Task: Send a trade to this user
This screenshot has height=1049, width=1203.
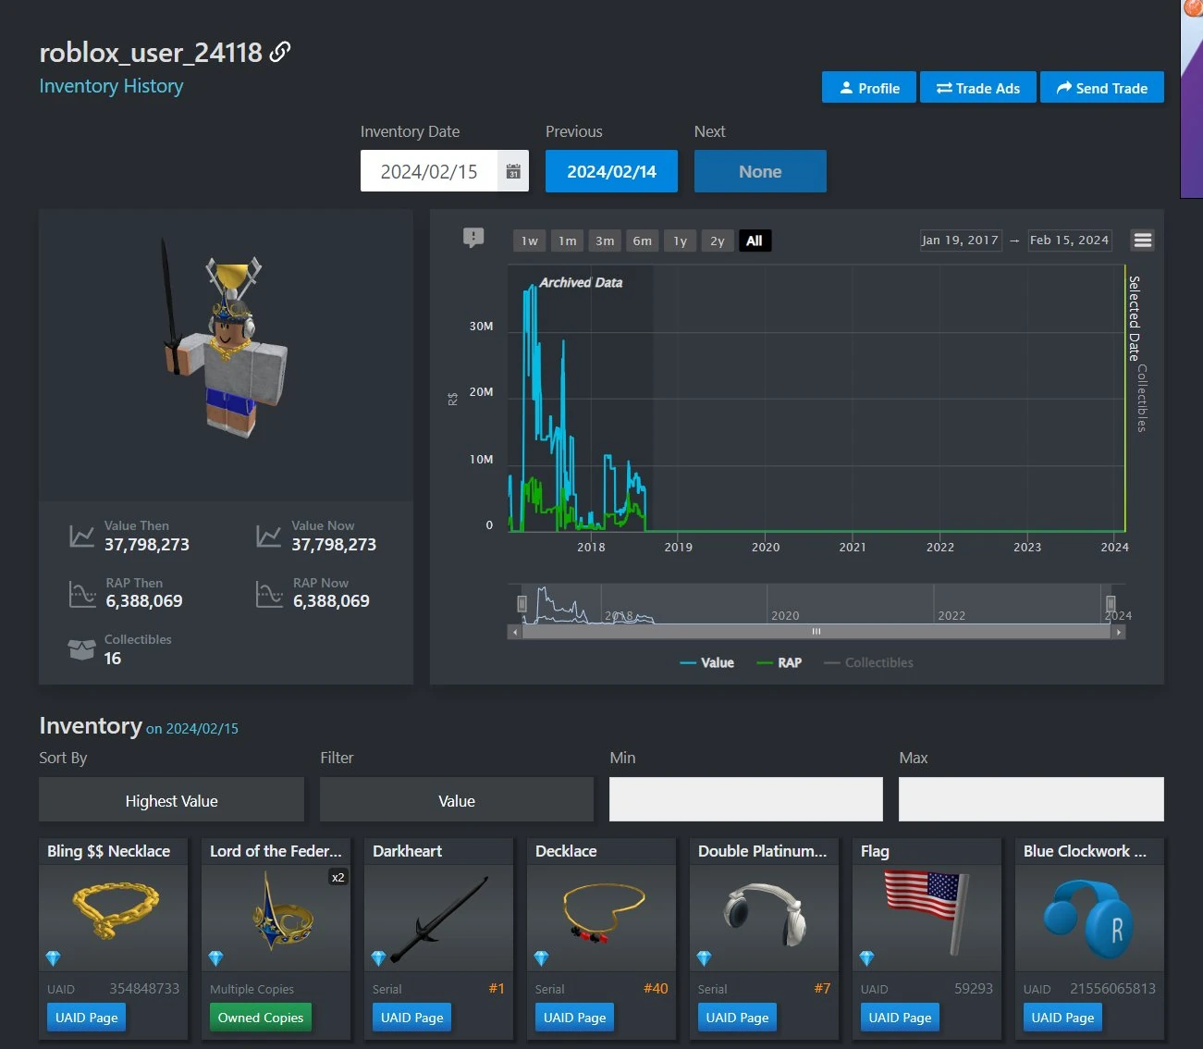Action: click(1102, 88)
